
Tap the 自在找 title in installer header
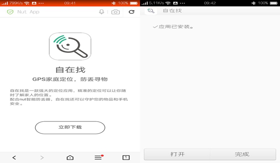pyautogui.click(x=172, y=11)
